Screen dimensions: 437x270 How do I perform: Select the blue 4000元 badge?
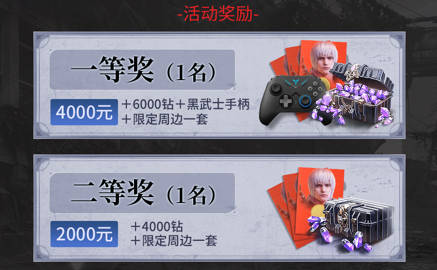pyautogui.click(x=84, y=112)
